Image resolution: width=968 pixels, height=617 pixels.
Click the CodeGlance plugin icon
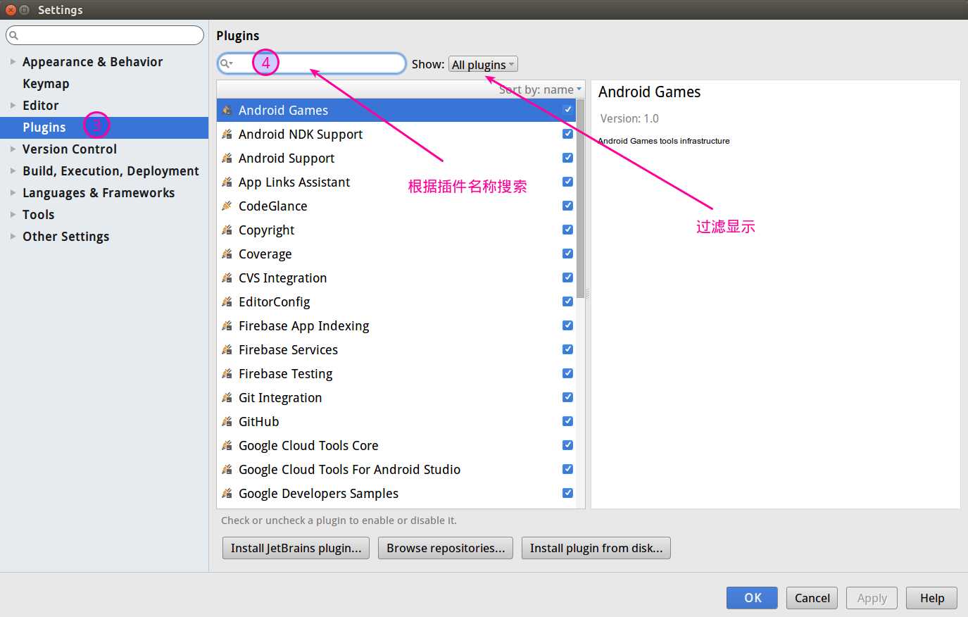click(x=227, y=206)
